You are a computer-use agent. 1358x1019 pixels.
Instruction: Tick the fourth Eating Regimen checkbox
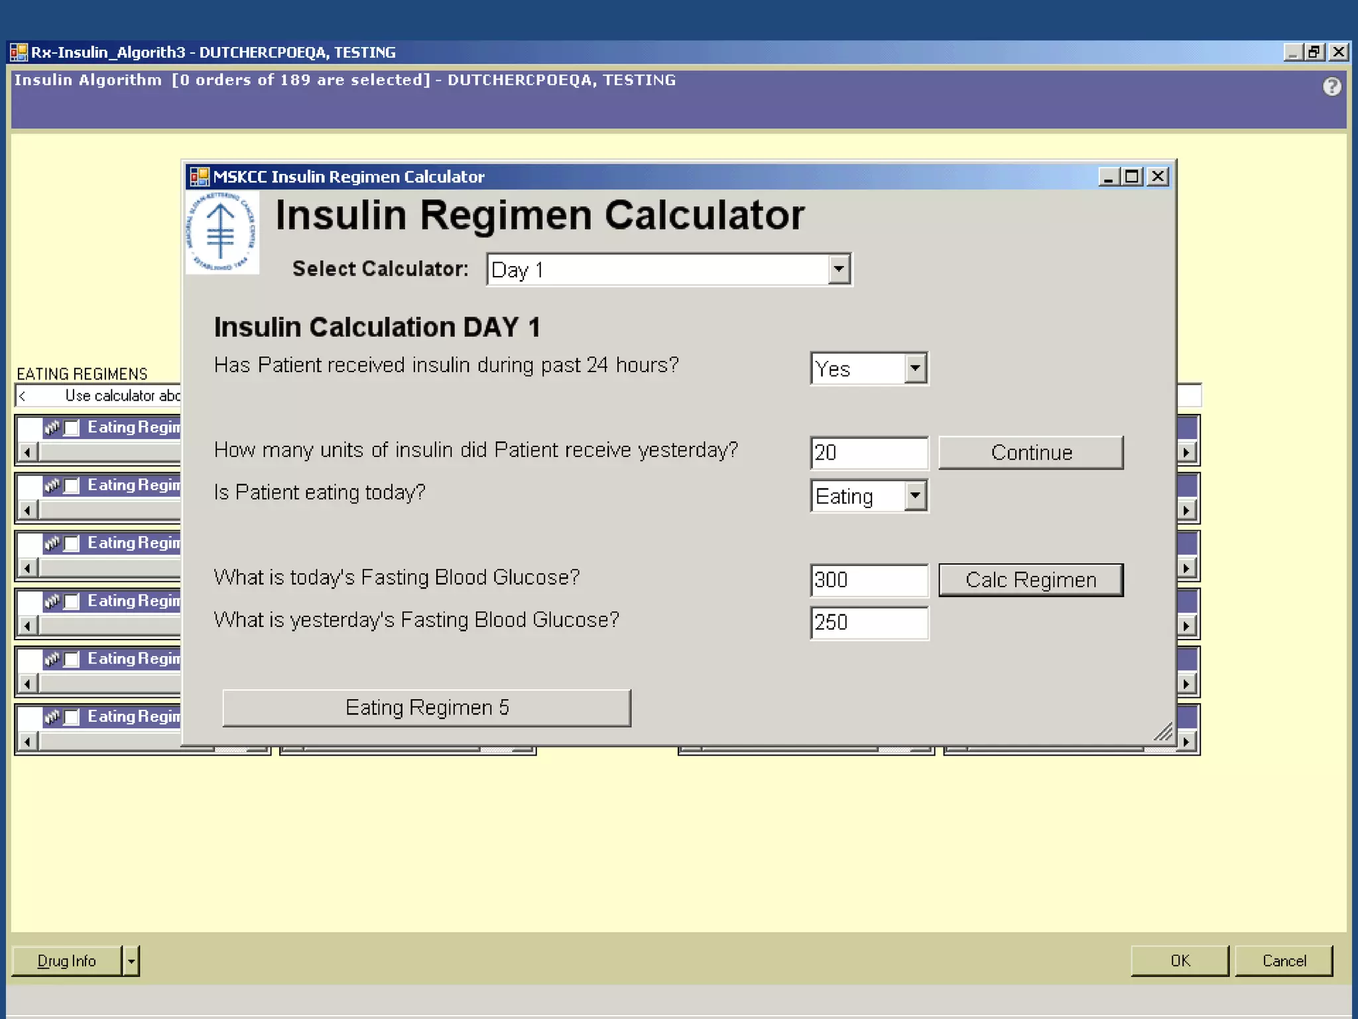(x=72, y=601)
